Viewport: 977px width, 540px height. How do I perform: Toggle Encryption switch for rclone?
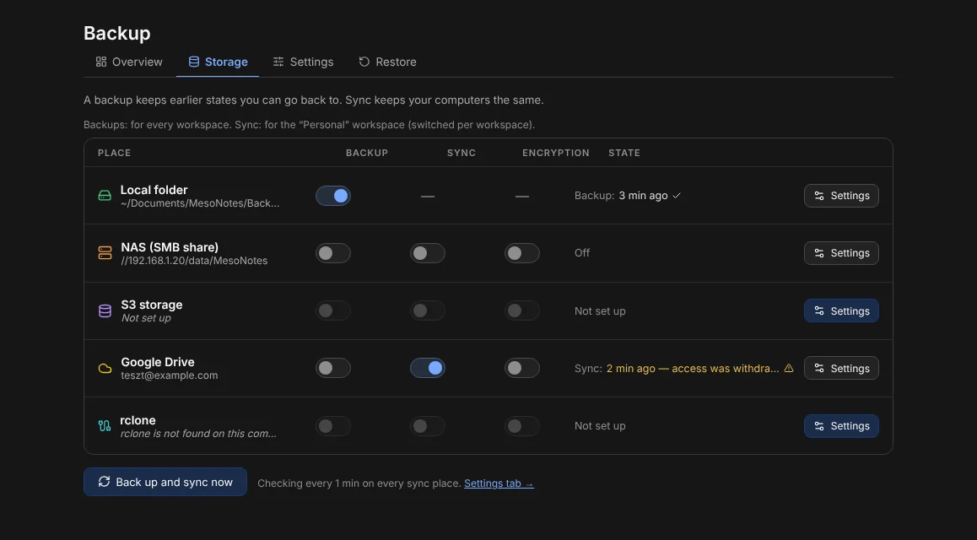pos(522,426)
